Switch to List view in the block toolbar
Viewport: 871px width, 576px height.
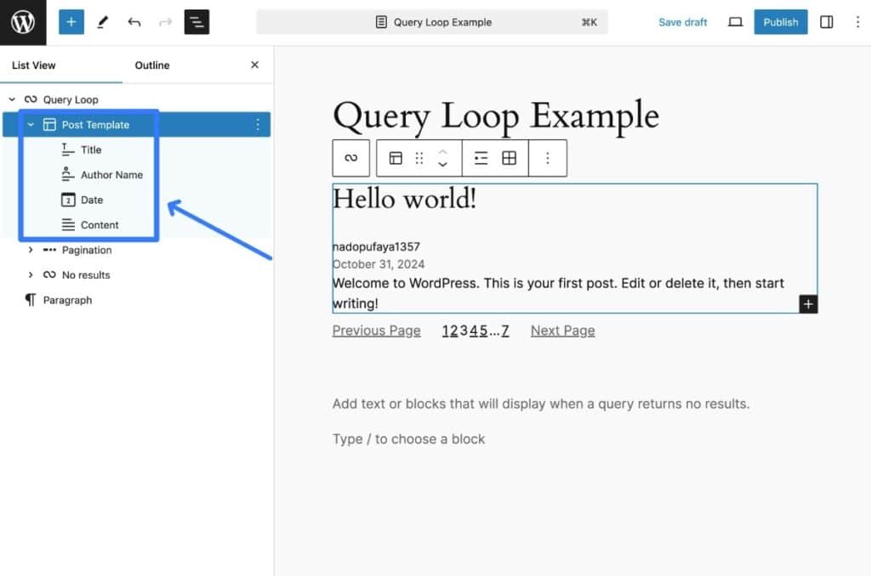[481, 158]
